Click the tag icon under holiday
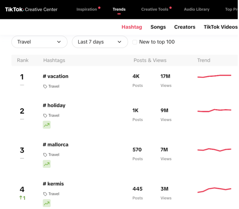Image resolution: width=239 pixels, height=209 pixels. pos(45,116)
